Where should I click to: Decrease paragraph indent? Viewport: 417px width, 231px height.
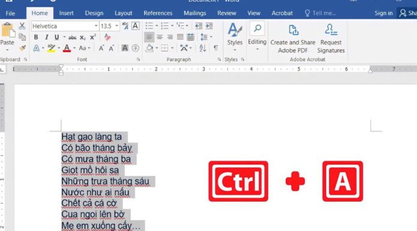[199, 26]
